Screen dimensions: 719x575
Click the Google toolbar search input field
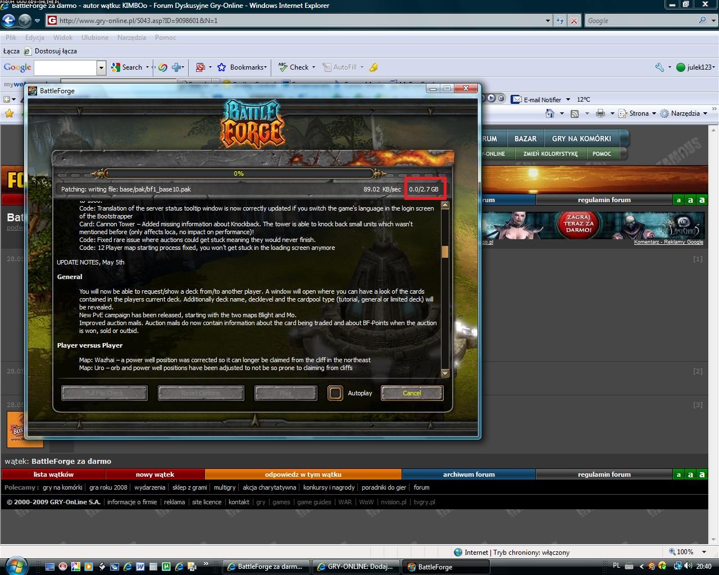(x=66, y=67)
